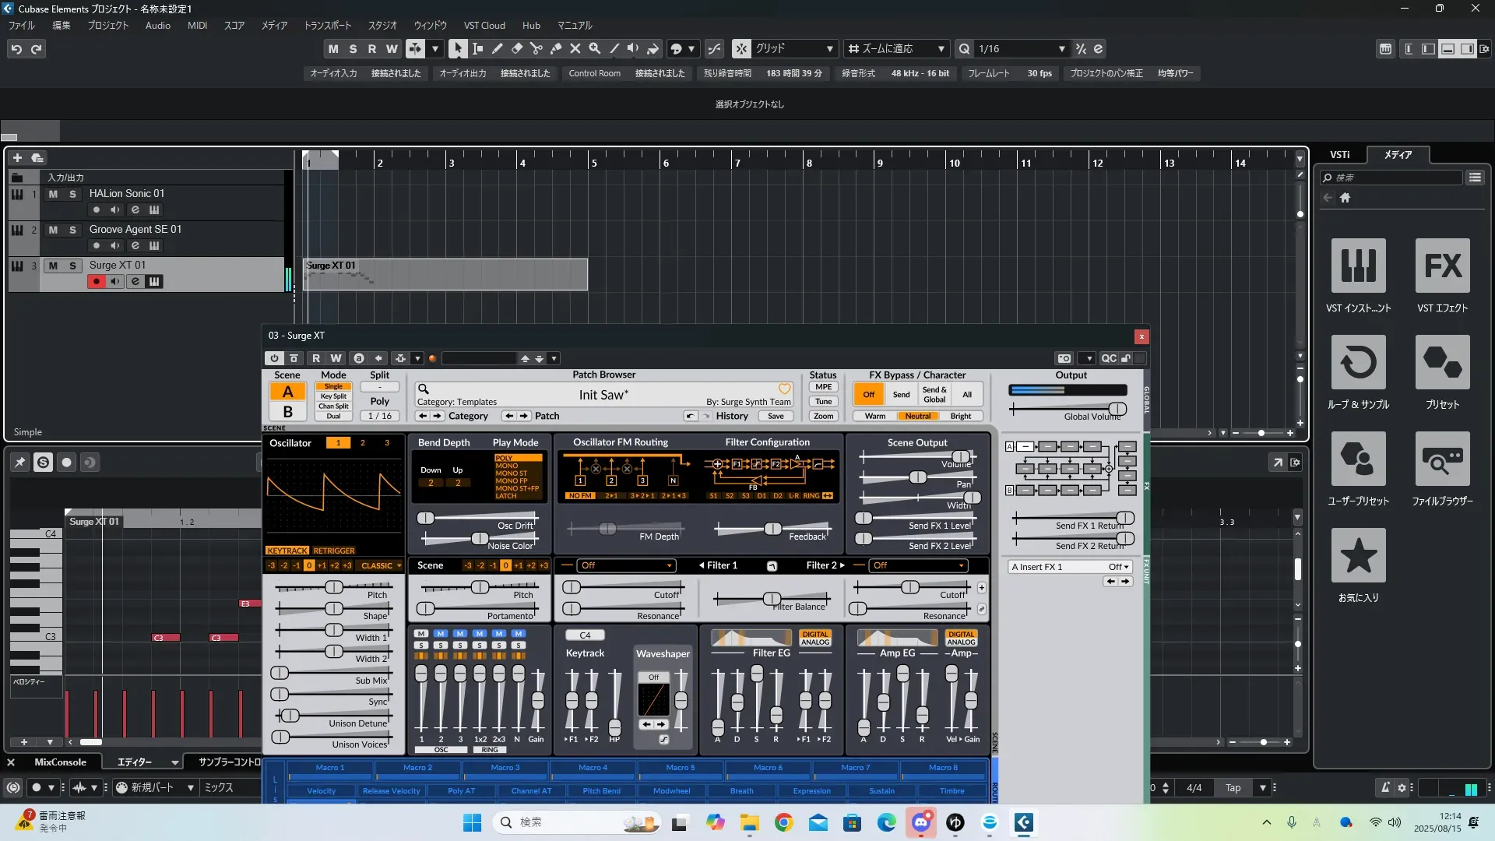Toggle record enable on Surge XT 01
Viewport: 1495px width, 841px height.
pos(96,281)
